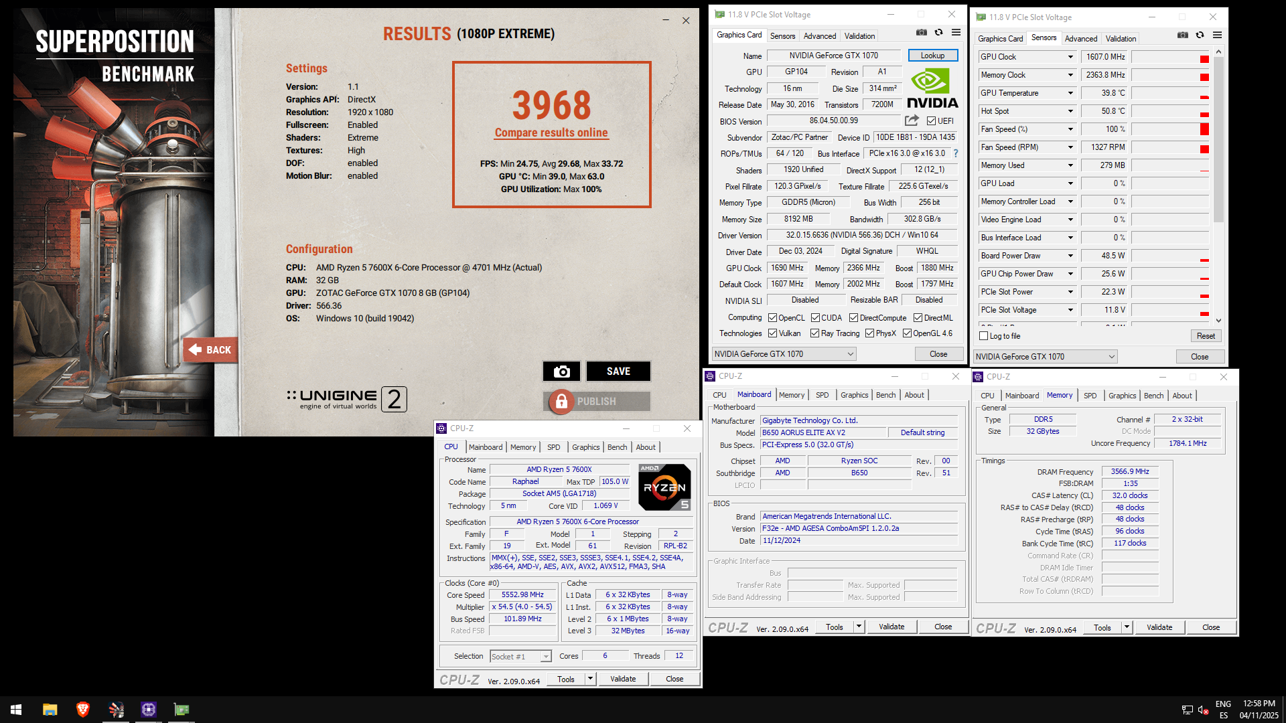Expand Board Power Draw sensor dropdown
This screenshot has height=723, width=1286.
(x=1070, y=256)
